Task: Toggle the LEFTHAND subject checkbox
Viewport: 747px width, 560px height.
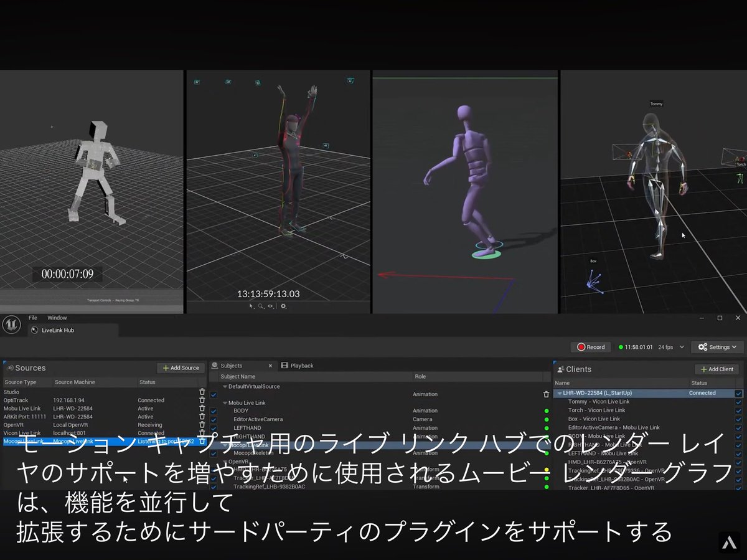Action: pyautogui.click(x=214, y=428)
